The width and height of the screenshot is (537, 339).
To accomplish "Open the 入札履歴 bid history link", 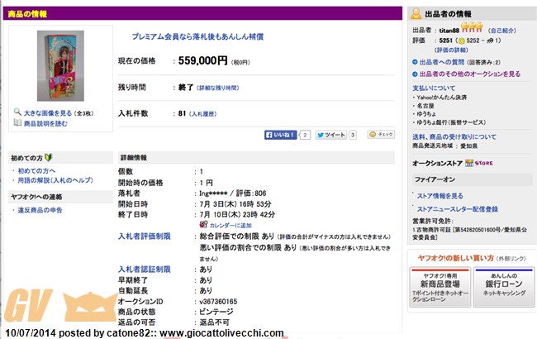I will point(207,113).
